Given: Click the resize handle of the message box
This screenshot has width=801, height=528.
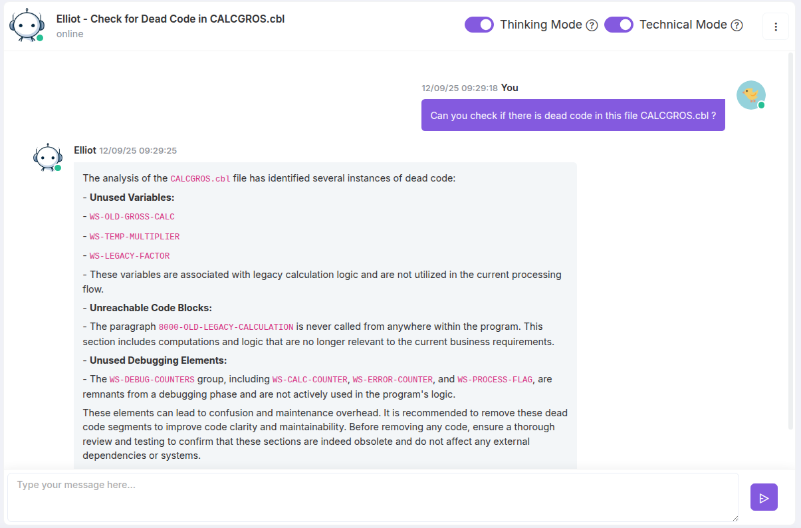Looking at the screenshot, I should (734, 517).
